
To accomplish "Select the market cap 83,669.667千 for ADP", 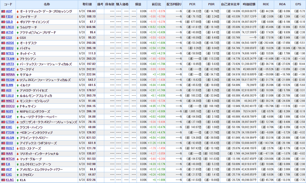I will click(x=249, y=11).
